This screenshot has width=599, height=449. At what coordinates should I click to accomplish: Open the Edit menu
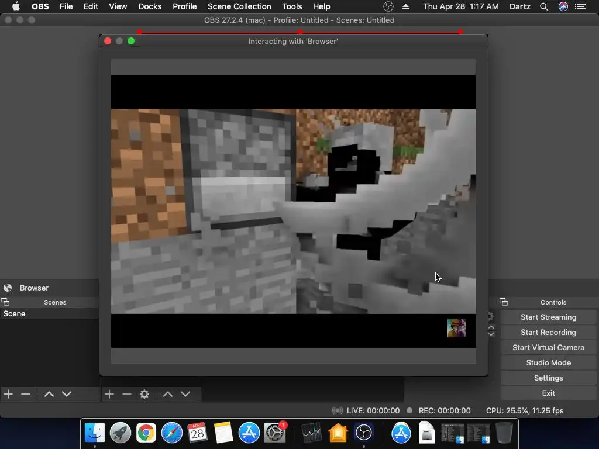coord(91,6)
